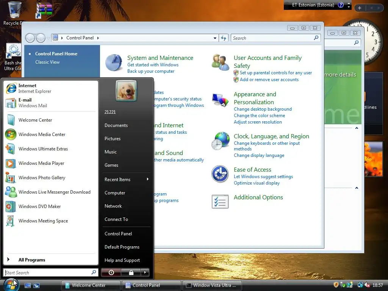Switch to Welcome Center taskbar button
This screenshot has width=388, height=291.
[91, 285]
